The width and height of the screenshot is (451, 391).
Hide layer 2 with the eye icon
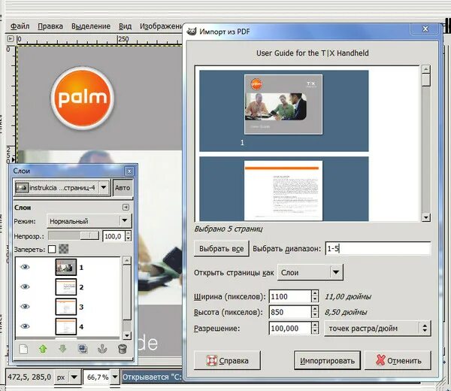click(25, 286)
